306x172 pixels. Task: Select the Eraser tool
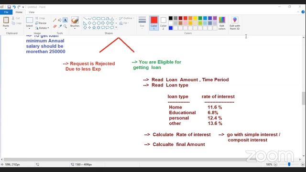55,26
